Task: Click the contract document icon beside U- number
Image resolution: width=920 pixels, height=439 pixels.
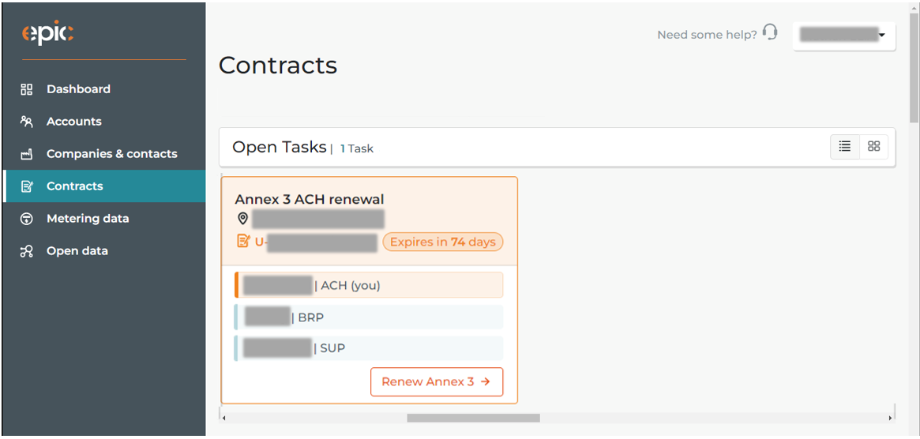Action: point(243,241)
